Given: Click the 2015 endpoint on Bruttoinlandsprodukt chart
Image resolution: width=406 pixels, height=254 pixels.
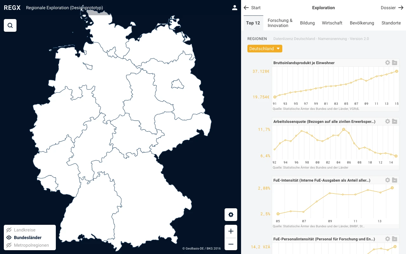Looking at the screenshot, I should [396, 71].
